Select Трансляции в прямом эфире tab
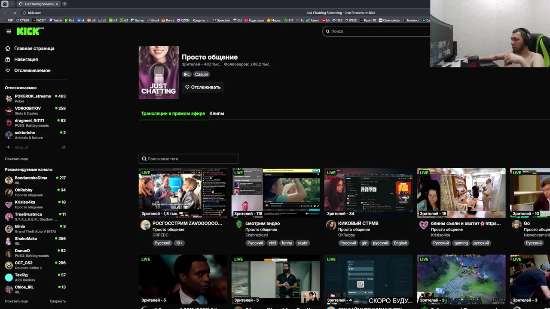The height and width of the screenshot is (309, 550). [173, 113]
